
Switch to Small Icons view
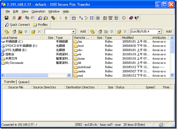[87, 18]
